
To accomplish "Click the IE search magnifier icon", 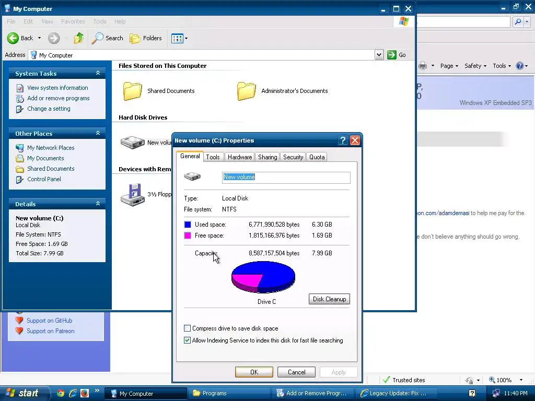I will coord(518,22).
